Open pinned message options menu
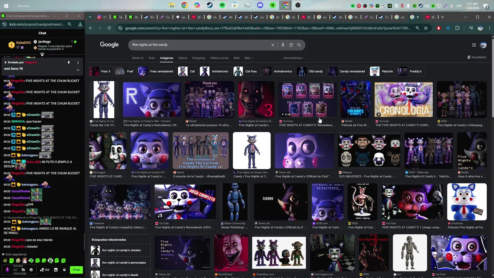The height and width of the screenshot is (278, 494). pos(78,63)
